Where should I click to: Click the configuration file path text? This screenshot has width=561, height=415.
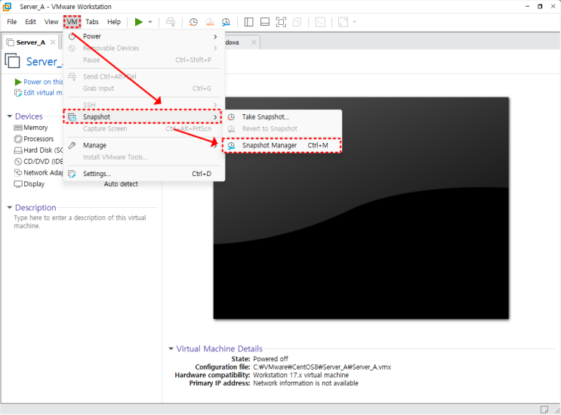(x=322, y=367)
